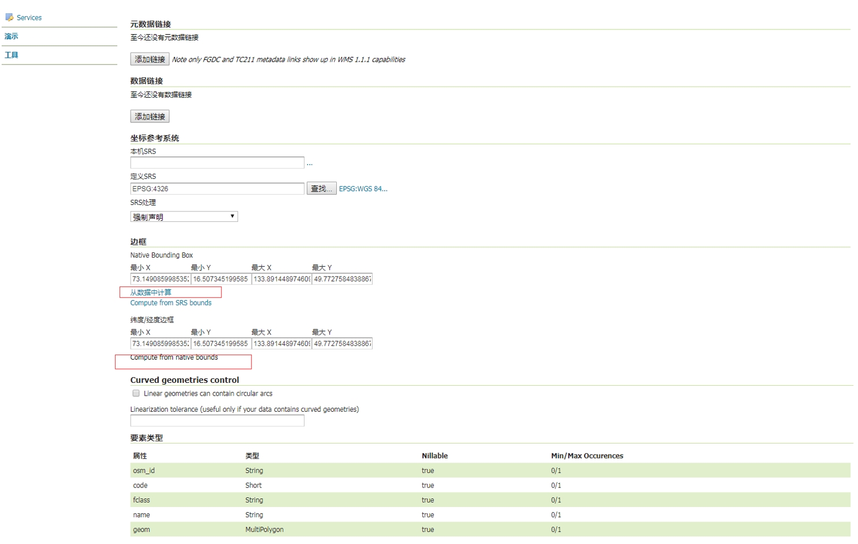Click 添加链接 button under 数据链接
Image resolution: width=858 pixels, height=544 pixels.
click(150, 117)
